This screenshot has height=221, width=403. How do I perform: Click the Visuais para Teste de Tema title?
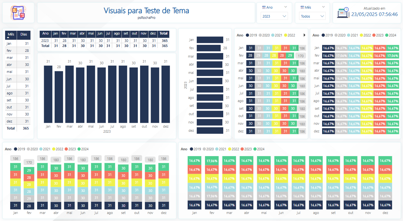pos(146,11)
